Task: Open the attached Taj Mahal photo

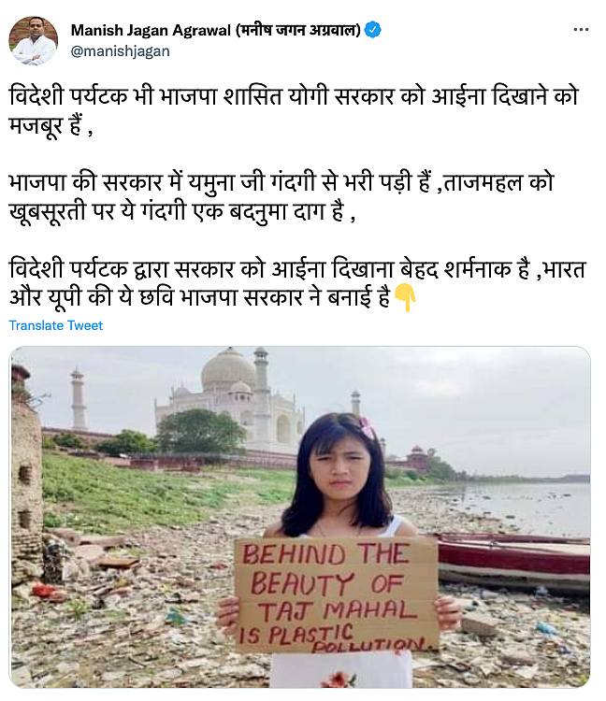Action: pyautogui.click(x=299, y=517)
